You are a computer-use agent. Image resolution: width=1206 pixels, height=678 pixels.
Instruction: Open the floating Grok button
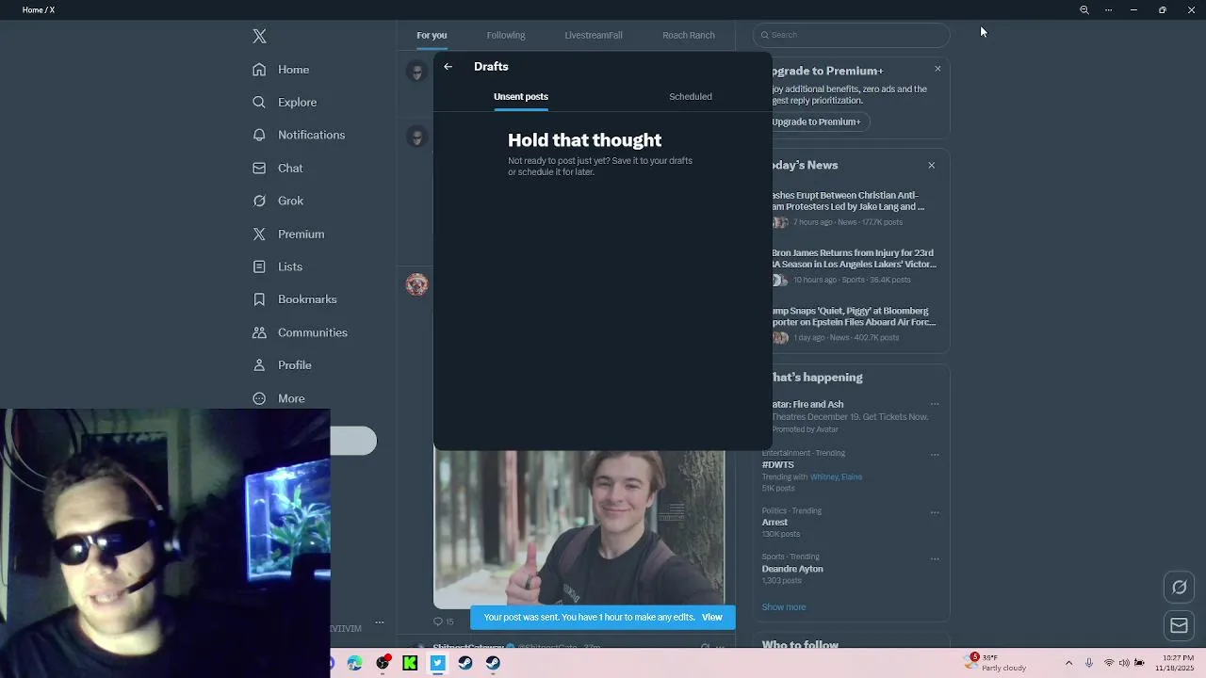pyautogui.click(x=1180, y=588)
